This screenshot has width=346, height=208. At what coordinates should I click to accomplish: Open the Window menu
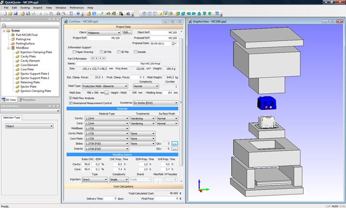(x=61, y=8)
